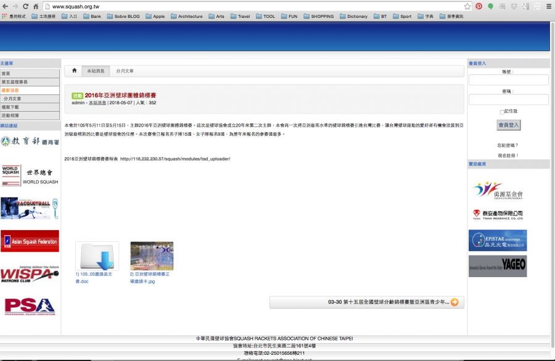Reload the page with the refresh icon

coord(25,6)
